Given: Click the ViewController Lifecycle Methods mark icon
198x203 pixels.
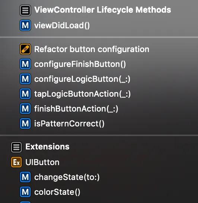Looking at the screenshot, I should click(x=25, y=10).
